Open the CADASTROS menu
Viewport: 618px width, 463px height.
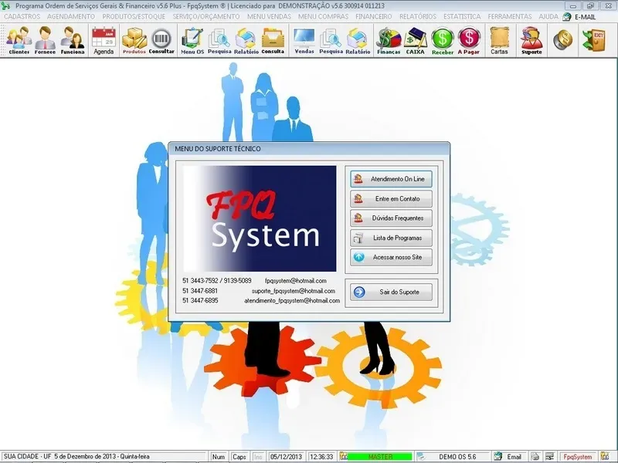click(22, 16)
